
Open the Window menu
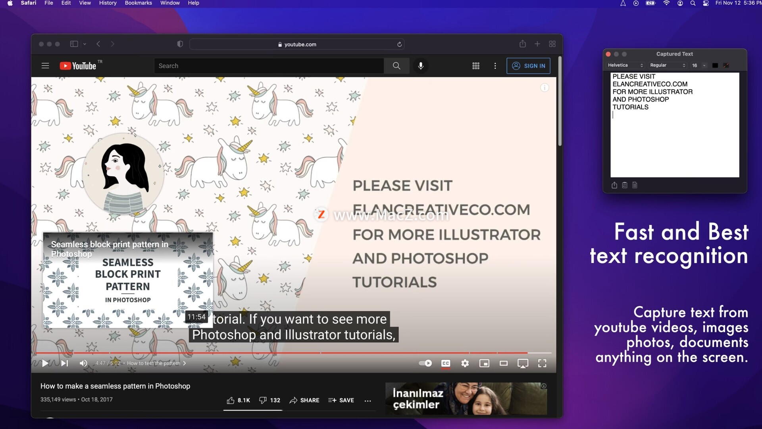[x=170, y=3]
